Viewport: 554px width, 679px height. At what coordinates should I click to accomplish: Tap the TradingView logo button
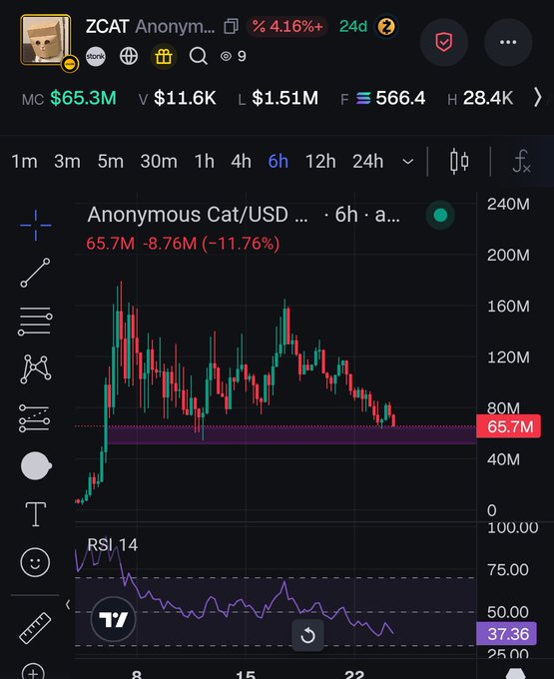tap(114, 619)
